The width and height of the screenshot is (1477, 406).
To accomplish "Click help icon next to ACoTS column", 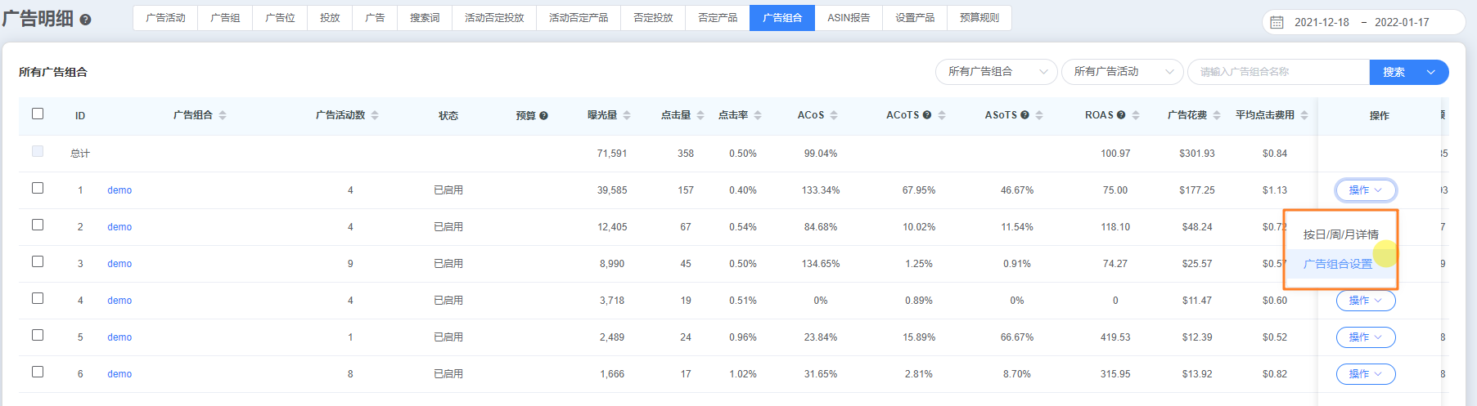I will [x=927, y=115].
